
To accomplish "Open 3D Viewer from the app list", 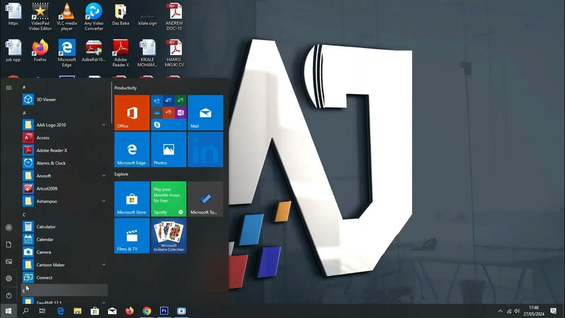I will [64, 99].
